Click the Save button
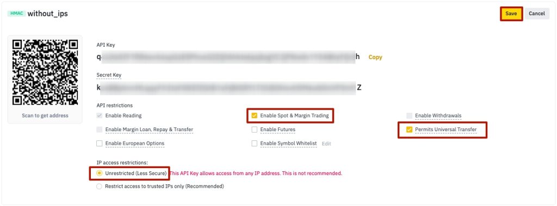 click(511, 14)
